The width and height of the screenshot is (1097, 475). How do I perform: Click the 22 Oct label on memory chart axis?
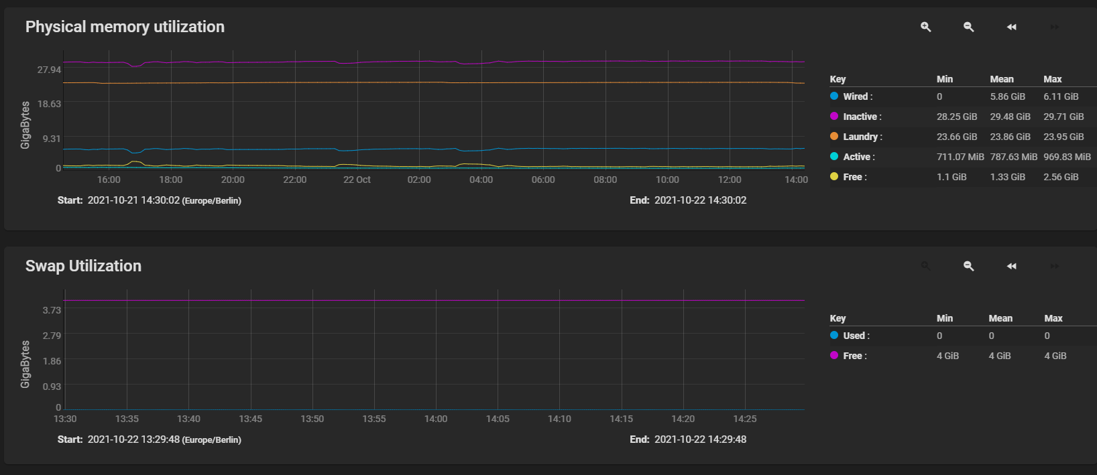(x=357, y=180)
